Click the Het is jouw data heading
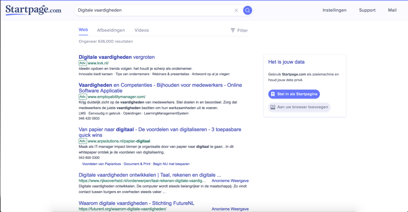 [x=286, y=62]
